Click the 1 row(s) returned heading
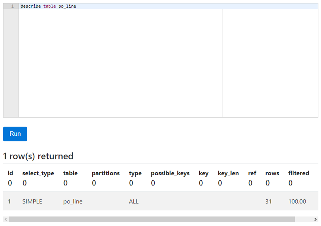Image resolution: width=321 pixels, height=226 pixels. [38, 156]
